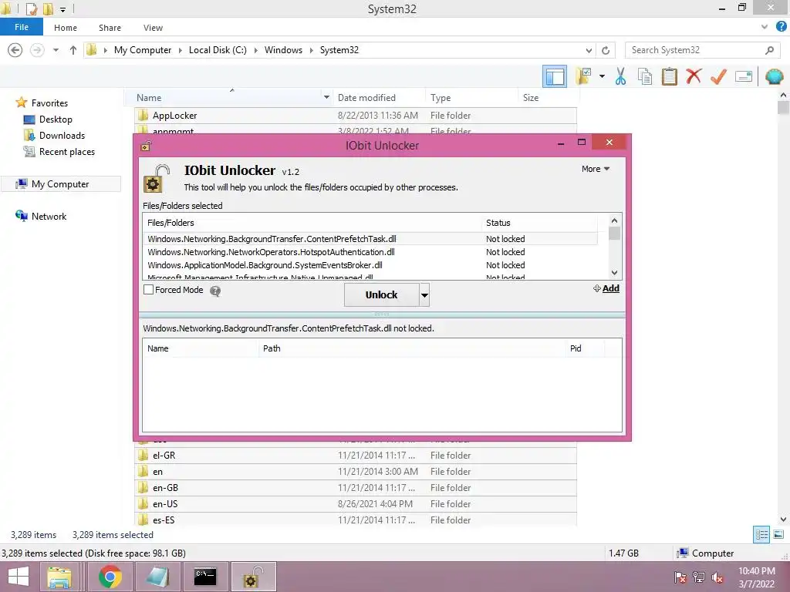Click the Paste clipboard icon

[669, 76]
